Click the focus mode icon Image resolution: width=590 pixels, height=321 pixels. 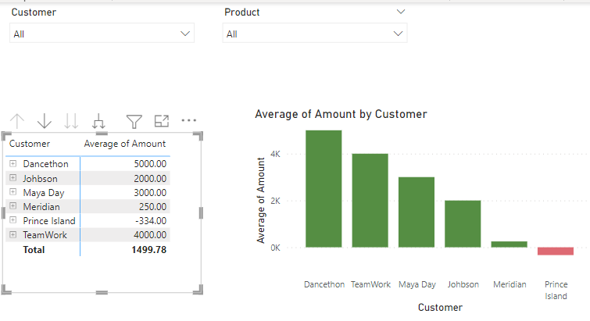point(162,121)
